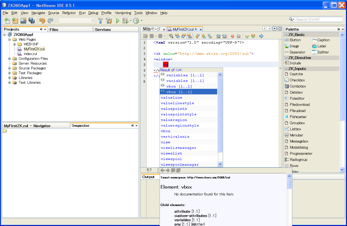Select viewspool in completion list

coord(189,159)
